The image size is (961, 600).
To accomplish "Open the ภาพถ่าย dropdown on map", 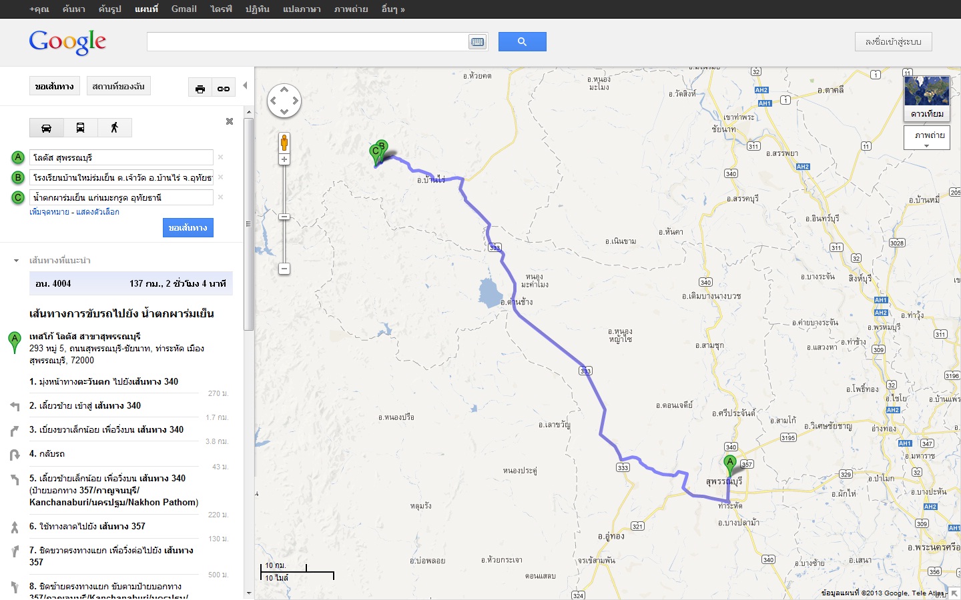I will 926,138.
